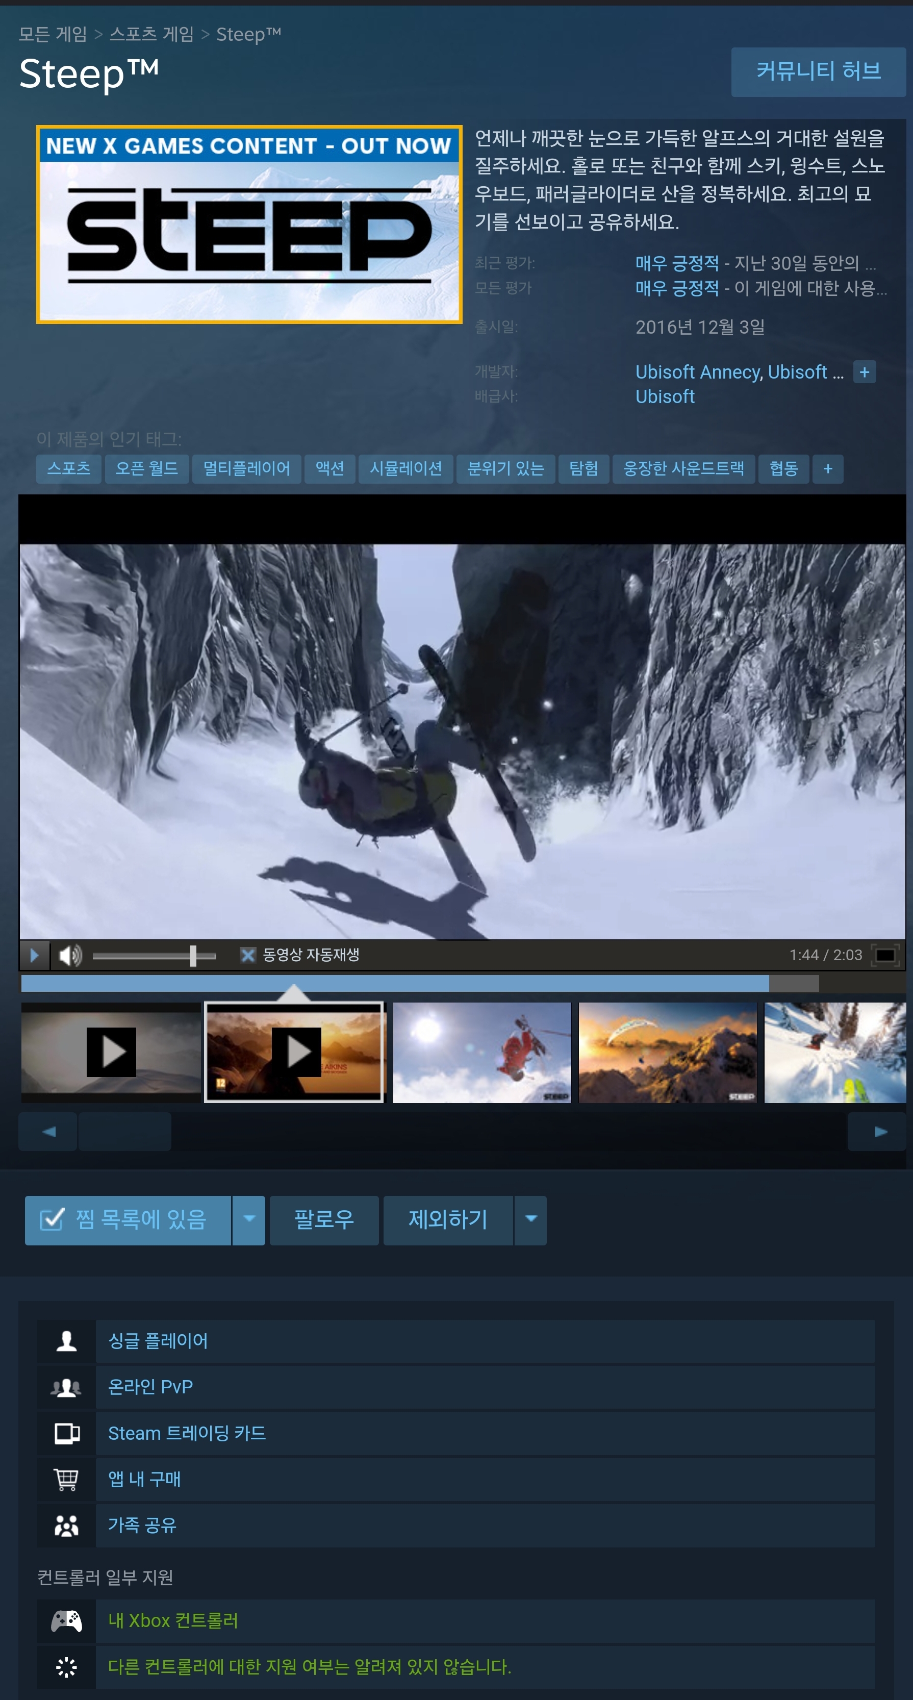Click the 컨트롤러 일부 지원 heading
This screenshot has width=913, height=1700.
click(x=106, y=1578)
